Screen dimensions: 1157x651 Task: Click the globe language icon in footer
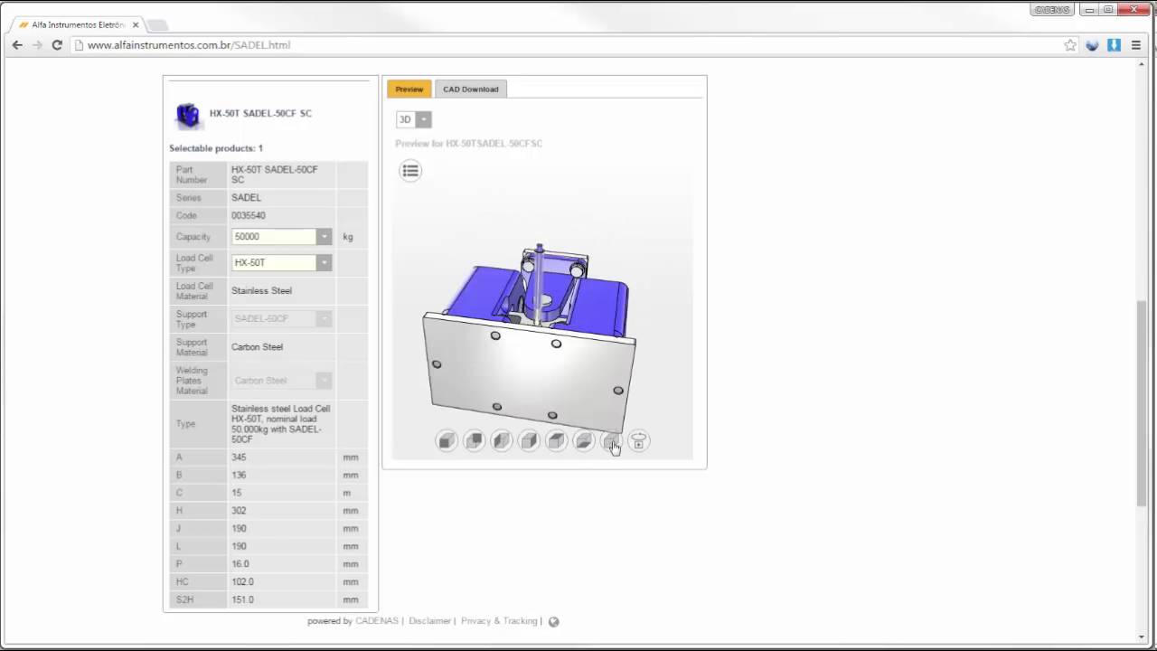(554, 621)
